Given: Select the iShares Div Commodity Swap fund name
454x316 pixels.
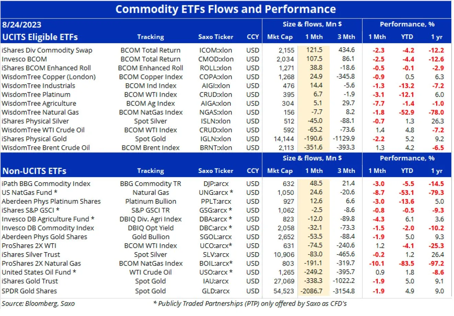Looking at the screenshot, I should (47, 50).
